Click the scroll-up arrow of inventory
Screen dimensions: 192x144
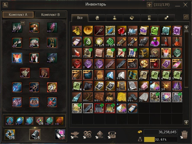pyautogui.click(x=186, y=28)
